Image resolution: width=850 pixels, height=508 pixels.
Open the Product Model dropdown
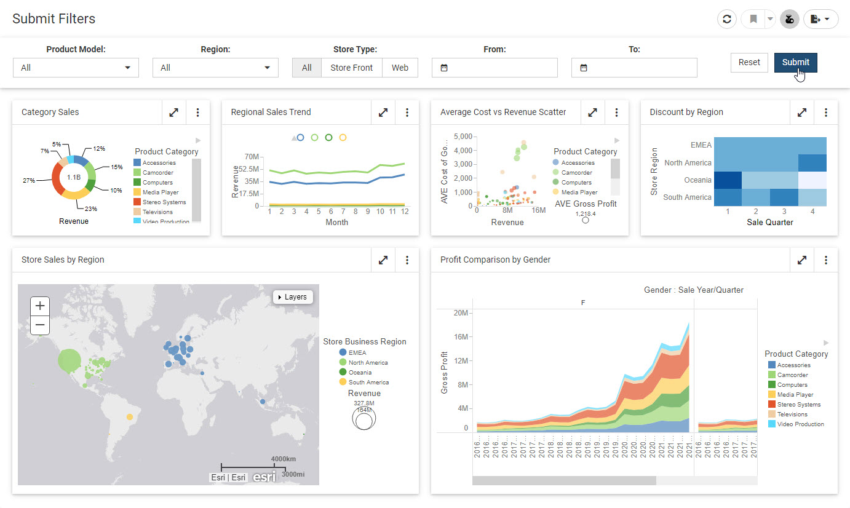(x=76, y=68)
